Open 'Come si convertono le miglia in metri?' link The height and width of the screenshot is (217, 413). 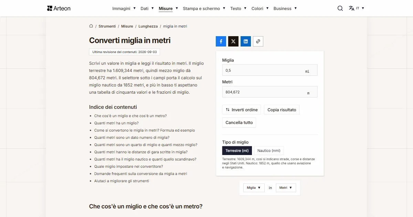[145, 130]
